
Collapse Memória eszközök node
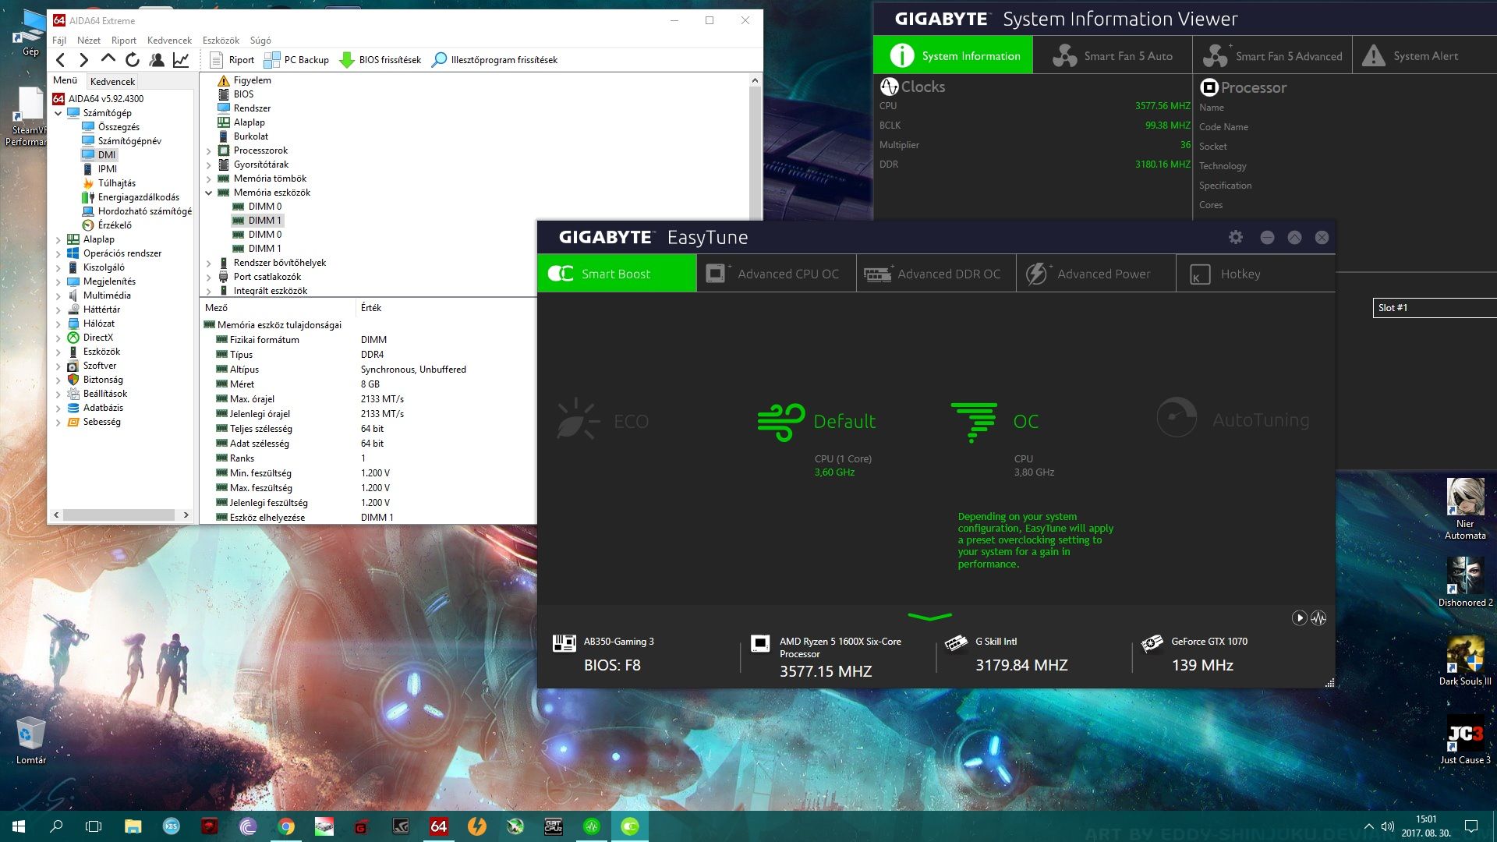pos(208,193)
